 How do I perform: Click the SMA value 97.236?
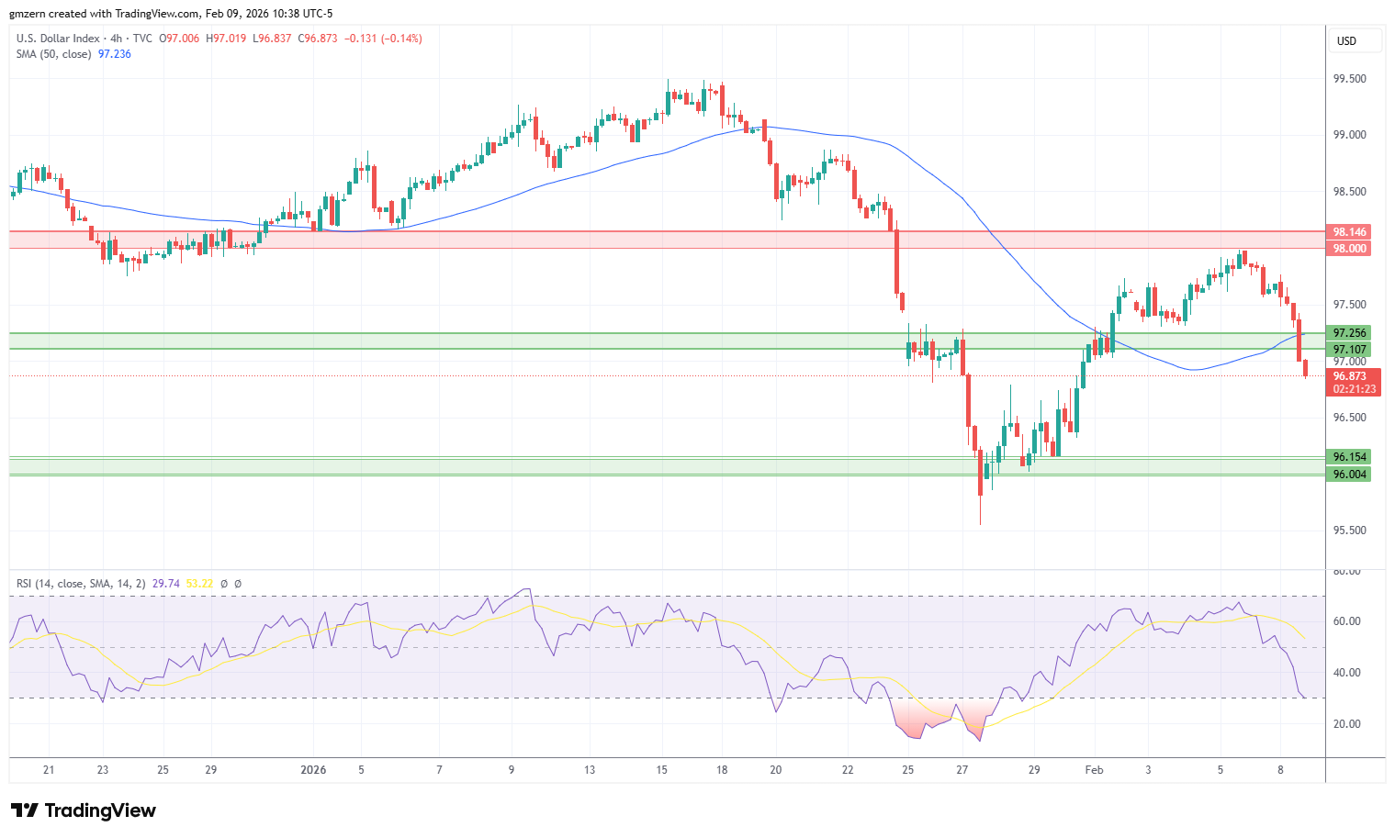(x=115, y=54)
